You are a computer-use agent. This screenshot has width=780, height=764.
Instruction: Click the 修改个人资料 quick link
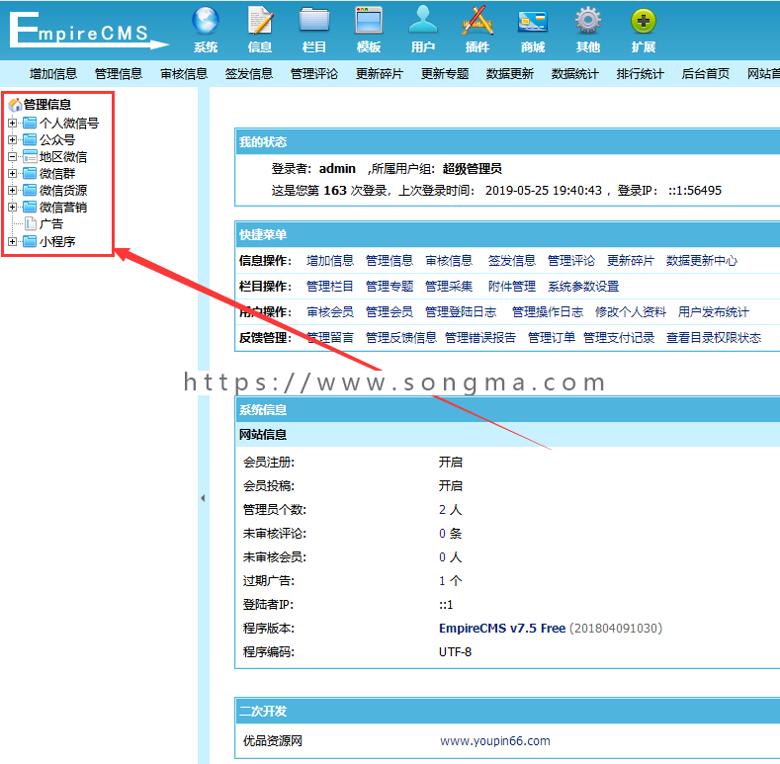(x=631, y=312)
